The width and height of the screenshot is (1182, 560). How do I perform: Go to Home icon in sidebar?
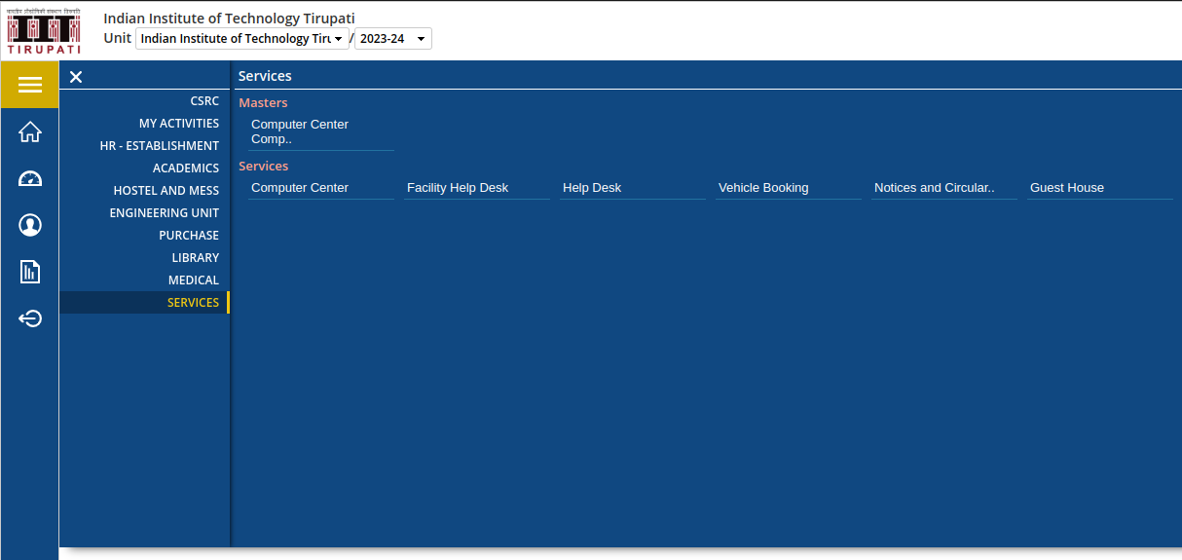[30, 131]
